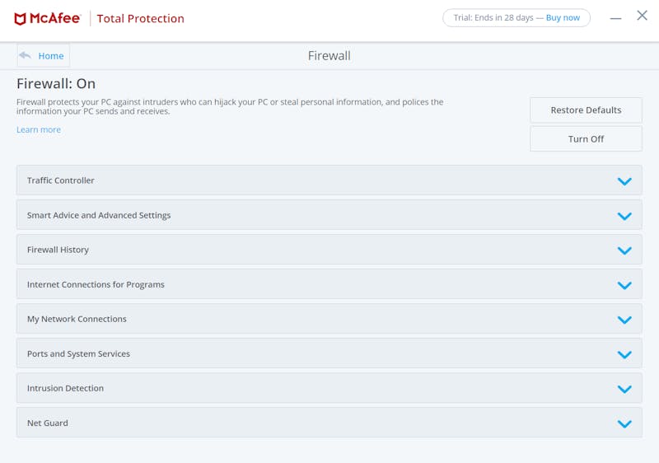
Task: Expand the Net Guard chevron
Action: 624,424
